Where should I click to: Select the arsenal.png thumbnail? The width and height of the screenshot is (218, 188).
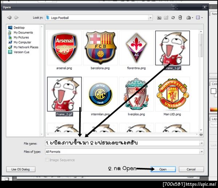[x=64, y=48]
